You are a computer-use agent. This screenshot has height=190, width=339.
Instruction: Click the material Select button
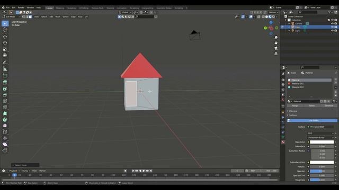point(312,106)
